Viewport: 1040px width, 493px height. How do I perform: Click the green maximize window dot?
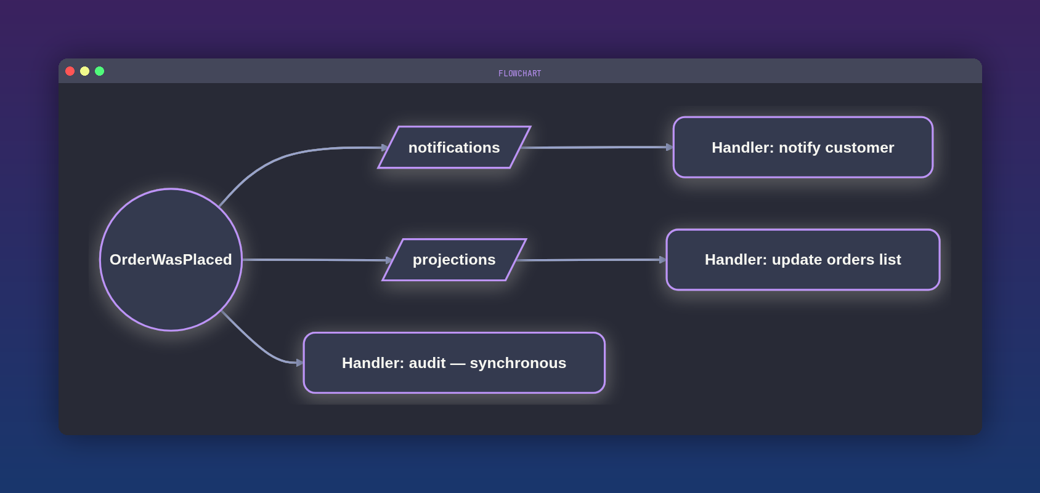(x=100, y=71)
